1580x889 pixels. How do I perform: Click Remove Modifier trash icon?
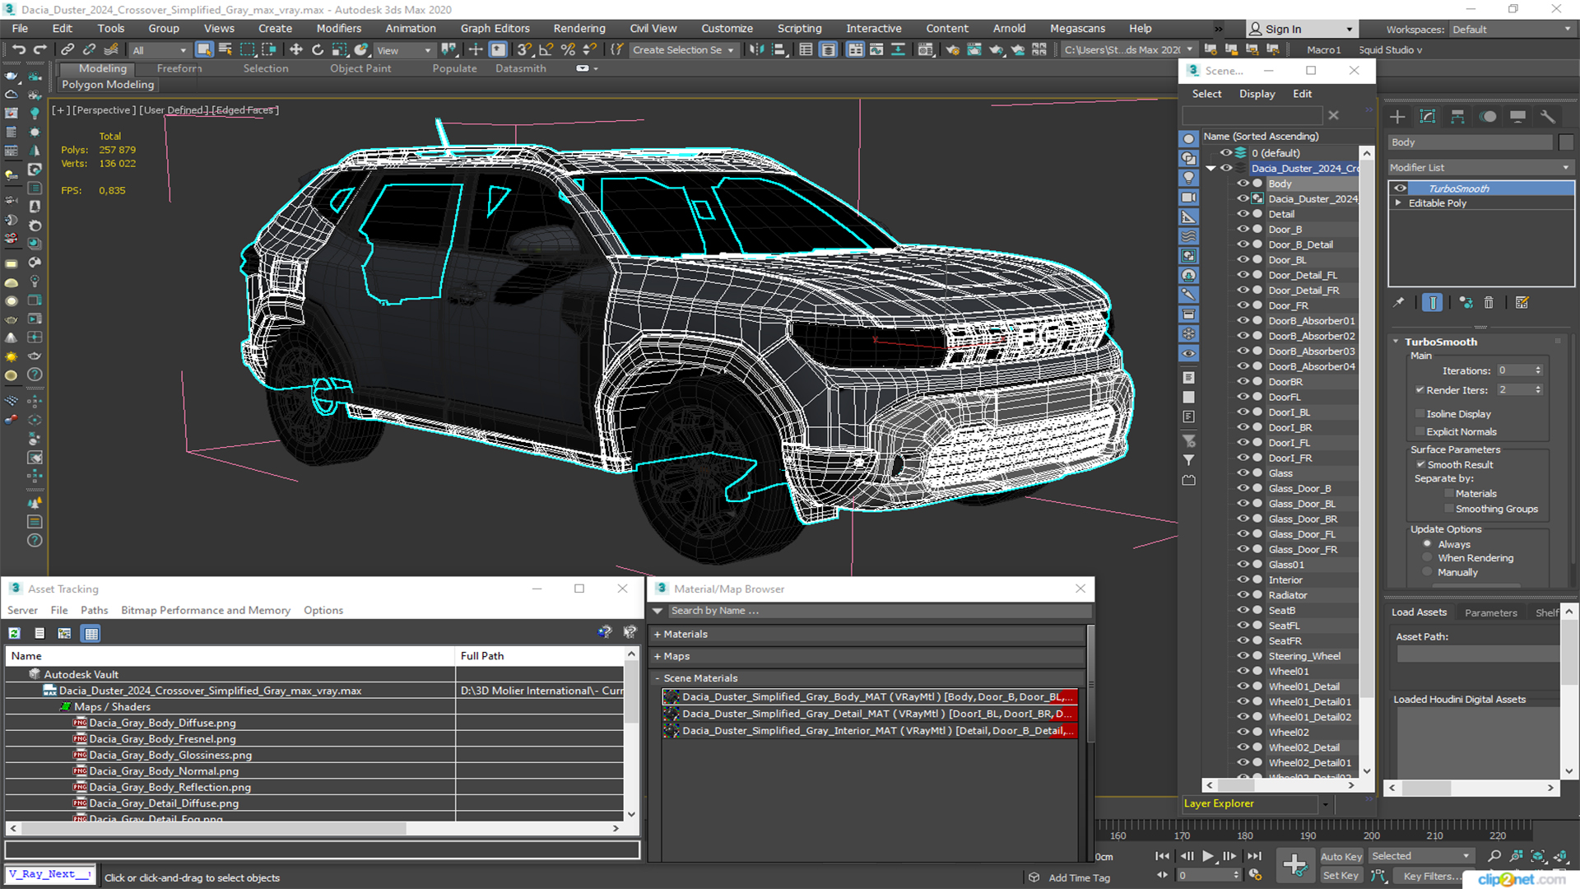[x=1489, y=303]
